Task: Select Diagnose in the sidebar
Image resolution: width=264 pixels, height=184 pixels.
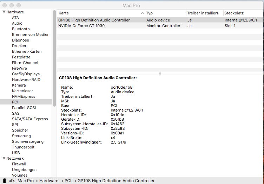Action: coord(20,40)
